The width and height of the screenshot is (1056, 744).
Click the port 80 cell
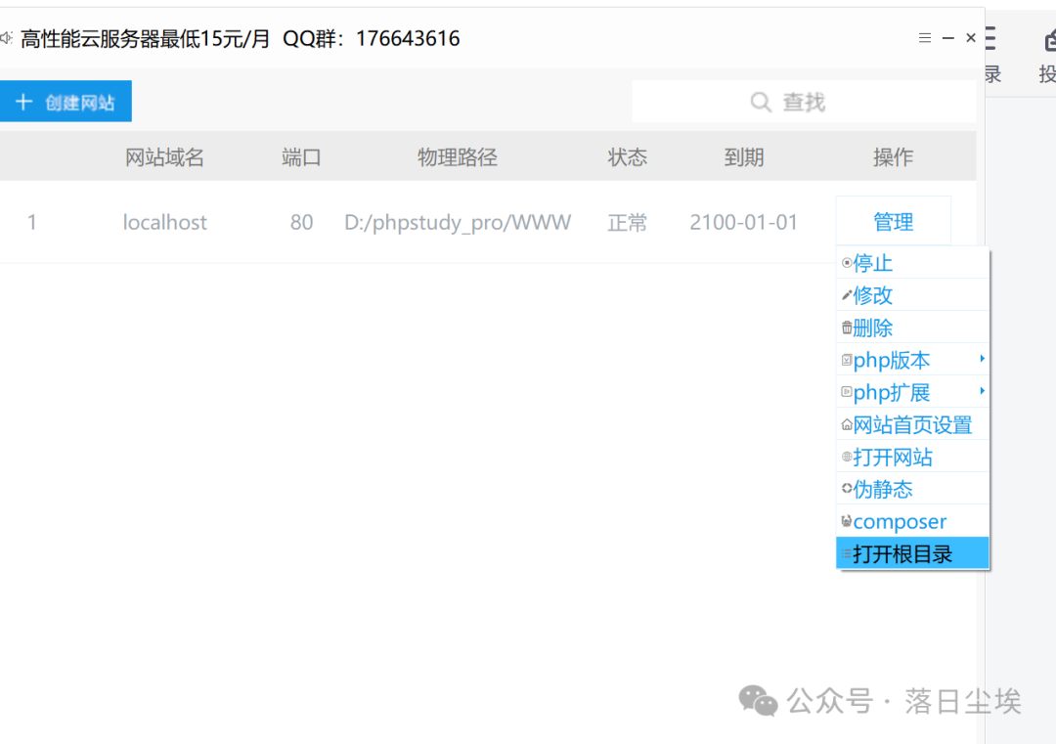point(301,222)
